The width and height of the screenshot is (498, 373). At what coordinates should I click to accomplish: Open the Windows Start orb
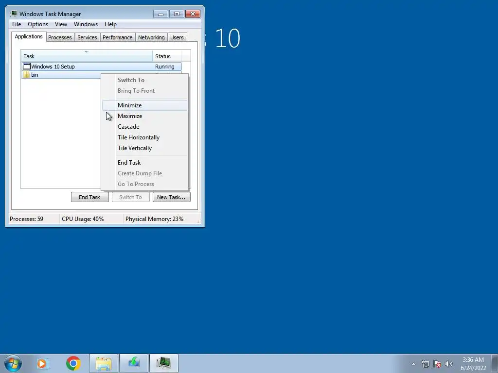point(13,363)
